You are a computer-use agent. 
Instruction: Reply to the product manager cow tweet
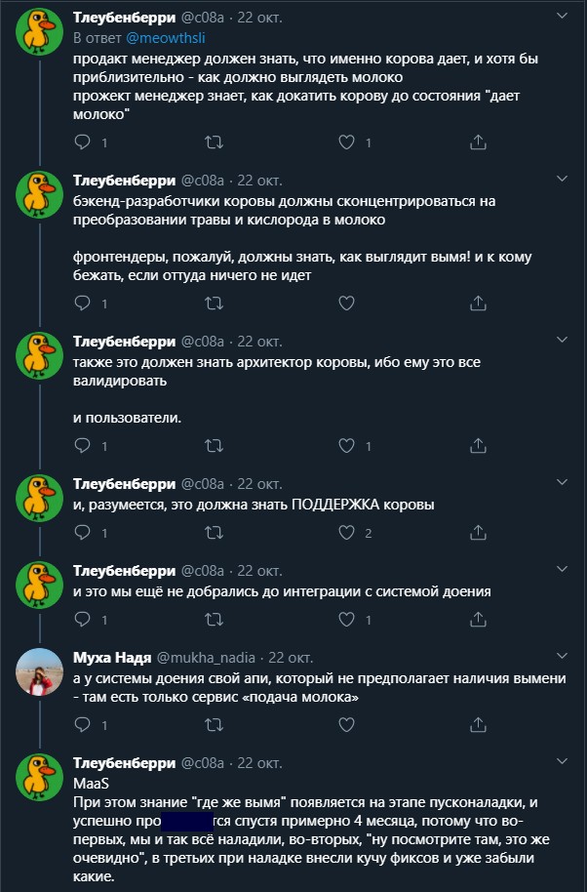pyautogui.click(x=83, y=142)
